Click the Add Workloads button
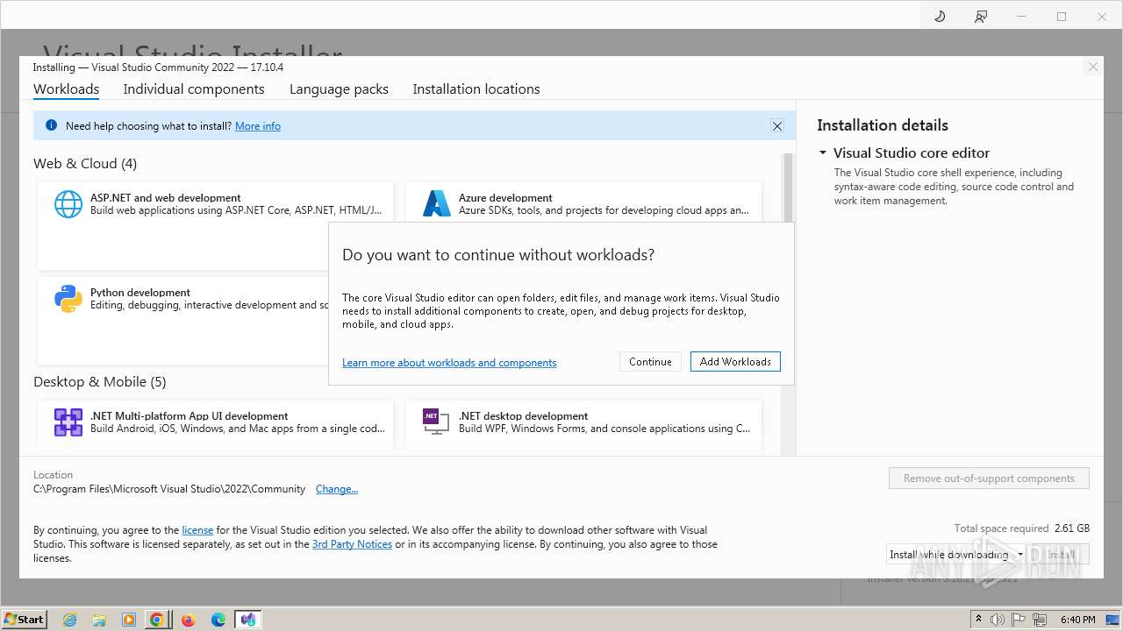1123x631 pixels. (735, 361)
